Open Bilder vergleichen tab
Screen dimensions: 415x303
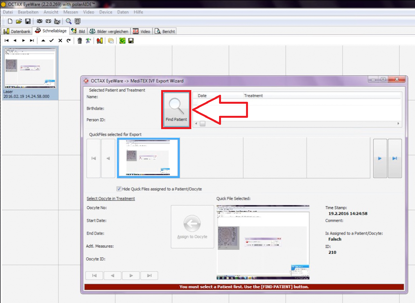pyautogui.click(x=108, y=31)
